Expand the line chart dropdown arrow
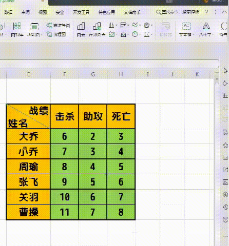The height and width of the screenshot is (246, 229). point(140,25)
